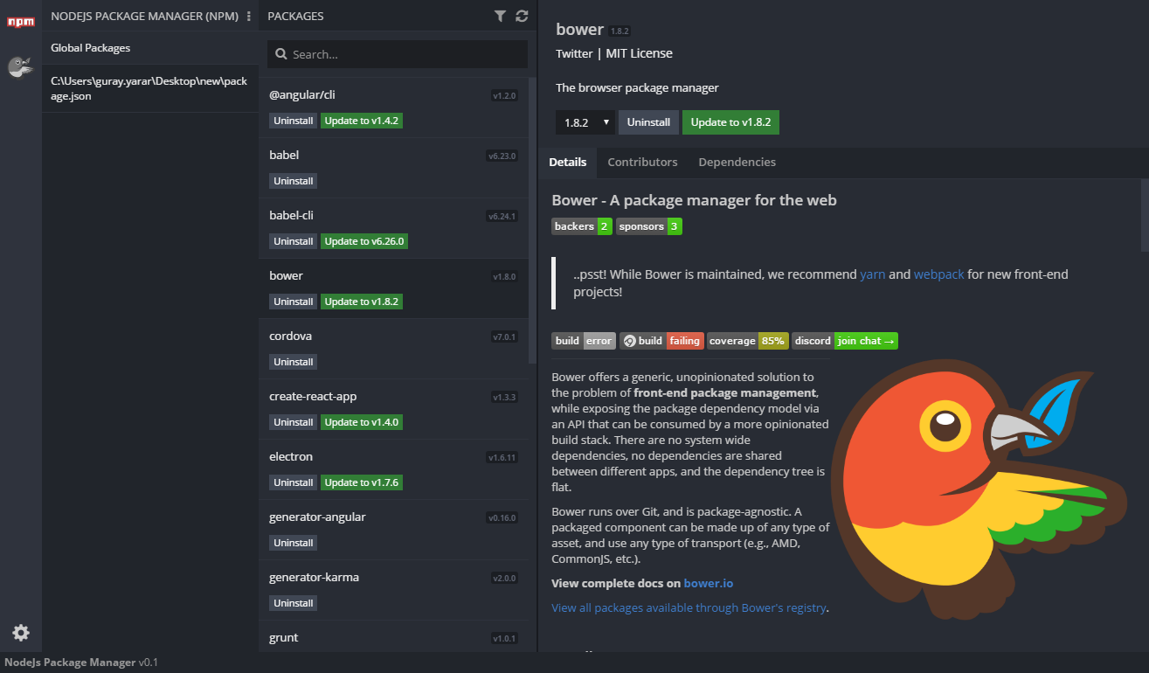Uninstall generator-angular

[x=293, y=543]
